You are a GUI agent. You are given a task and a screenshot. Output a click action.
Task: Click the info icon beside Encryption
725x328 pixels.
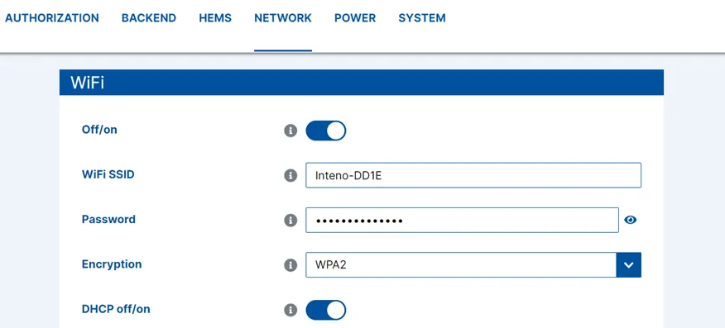click(x=290, y=265)
